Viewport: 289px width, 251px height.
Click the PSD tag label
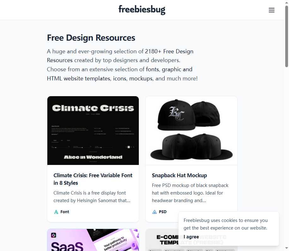click(162, 212)
